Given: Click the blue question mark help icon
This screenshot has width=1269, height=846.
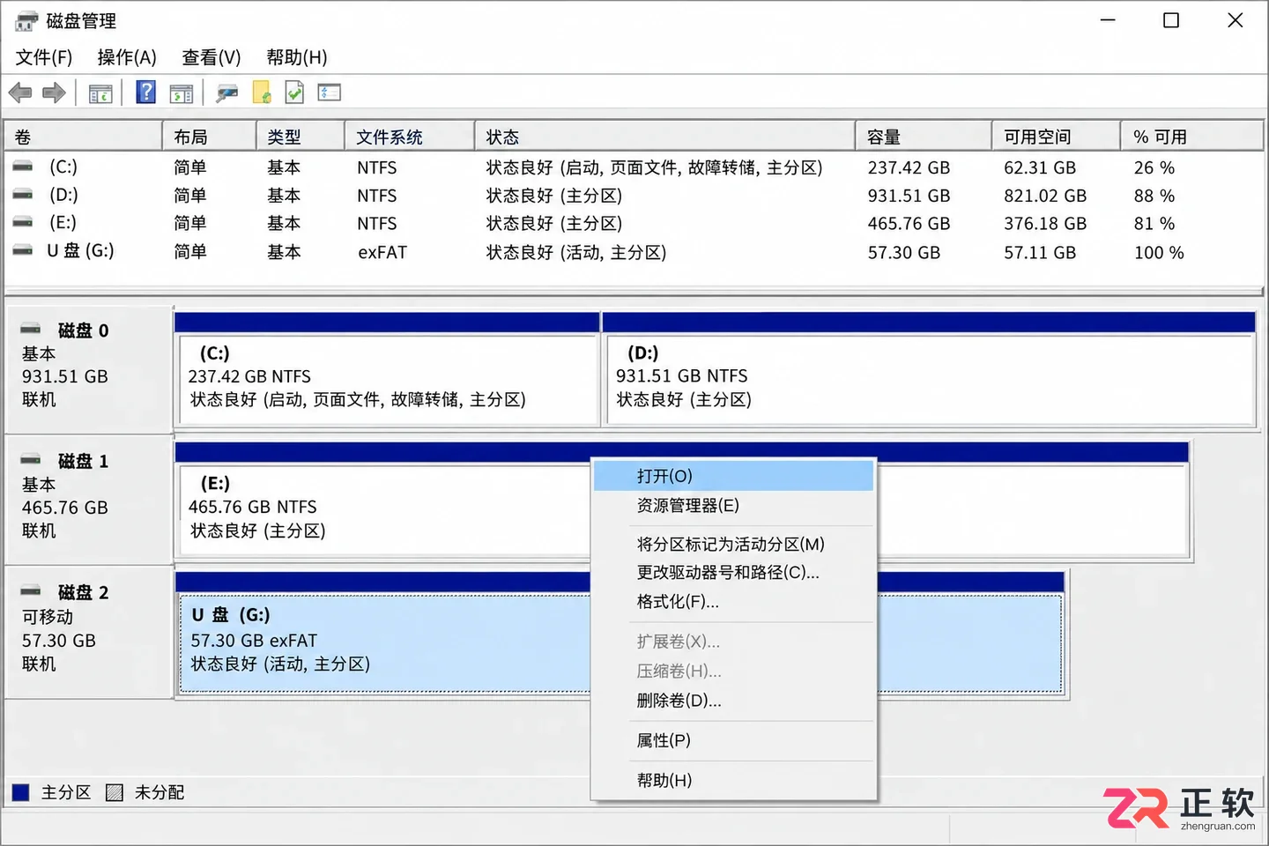Looking at the screenshot, I should coord(146,92).
